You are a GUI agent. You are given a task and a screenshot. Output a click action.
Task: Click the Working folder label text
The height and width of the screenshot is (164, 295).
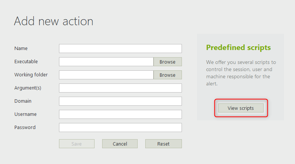(x=31, y=75)
